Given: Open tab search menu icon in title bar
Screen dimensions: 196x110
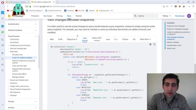Looking at the screenshot, I should click(x=178, y=2).
